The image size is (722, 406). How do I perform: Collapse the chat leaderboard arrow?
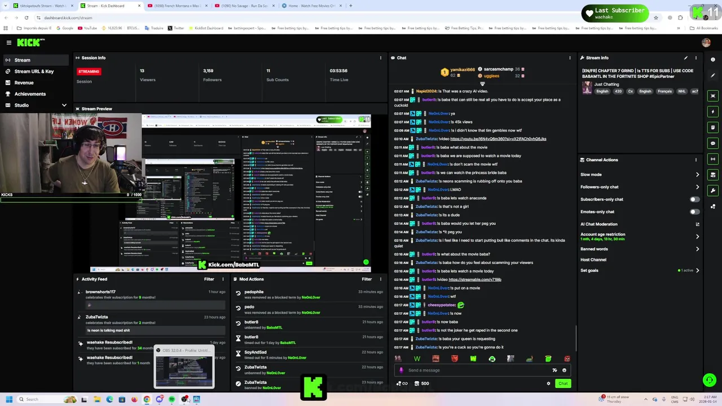tap(482, 83)
